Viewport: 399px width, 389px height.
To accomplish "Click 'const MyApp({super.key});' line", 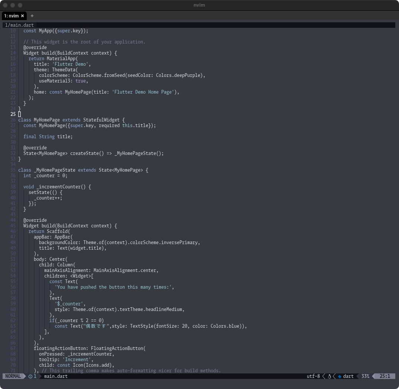I will click(56, 31).
